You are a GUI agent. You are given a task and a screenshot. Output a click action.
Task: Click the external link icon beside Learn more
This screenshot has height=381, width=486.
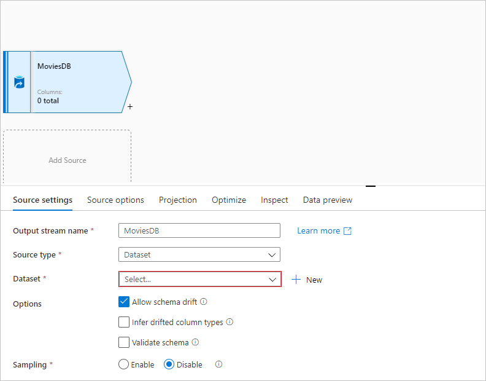[347, 231]
